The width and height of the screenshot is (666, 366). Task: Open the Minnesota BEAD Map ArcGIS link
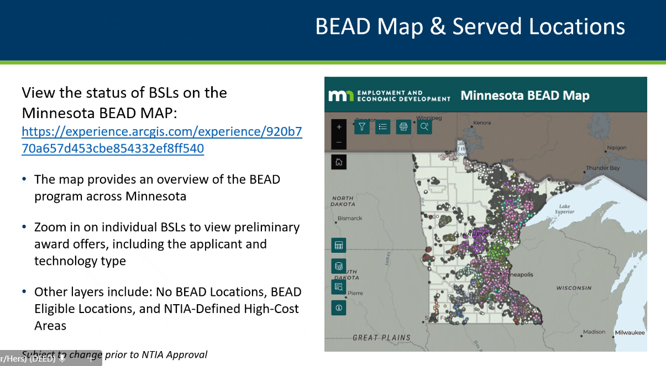pos(162,140)
